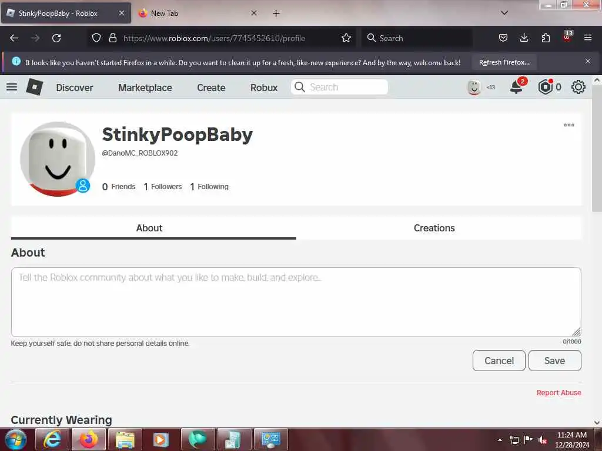Image resolution: width=602 pixels, height=451 pixels.
Task: Open the shield tracking protection icon
Action: coord(96,38)
